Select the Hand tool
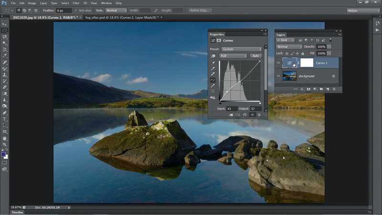382x215 pixels. point(5,138)
